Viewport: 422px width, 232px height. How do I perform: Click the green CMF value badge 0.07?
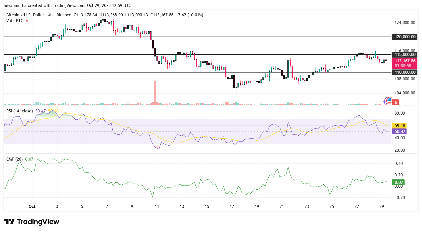(399, 182)
